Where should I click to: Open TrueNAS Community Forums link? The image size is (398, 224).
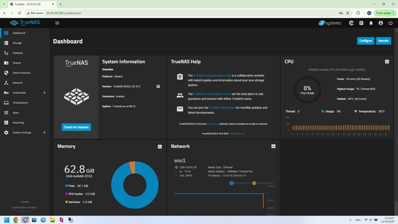pyautogui.click(x=212, y=94)
